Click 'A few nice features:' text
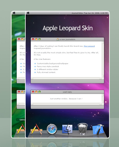Viewport: 119px width, 147px height. click(42, 59)
